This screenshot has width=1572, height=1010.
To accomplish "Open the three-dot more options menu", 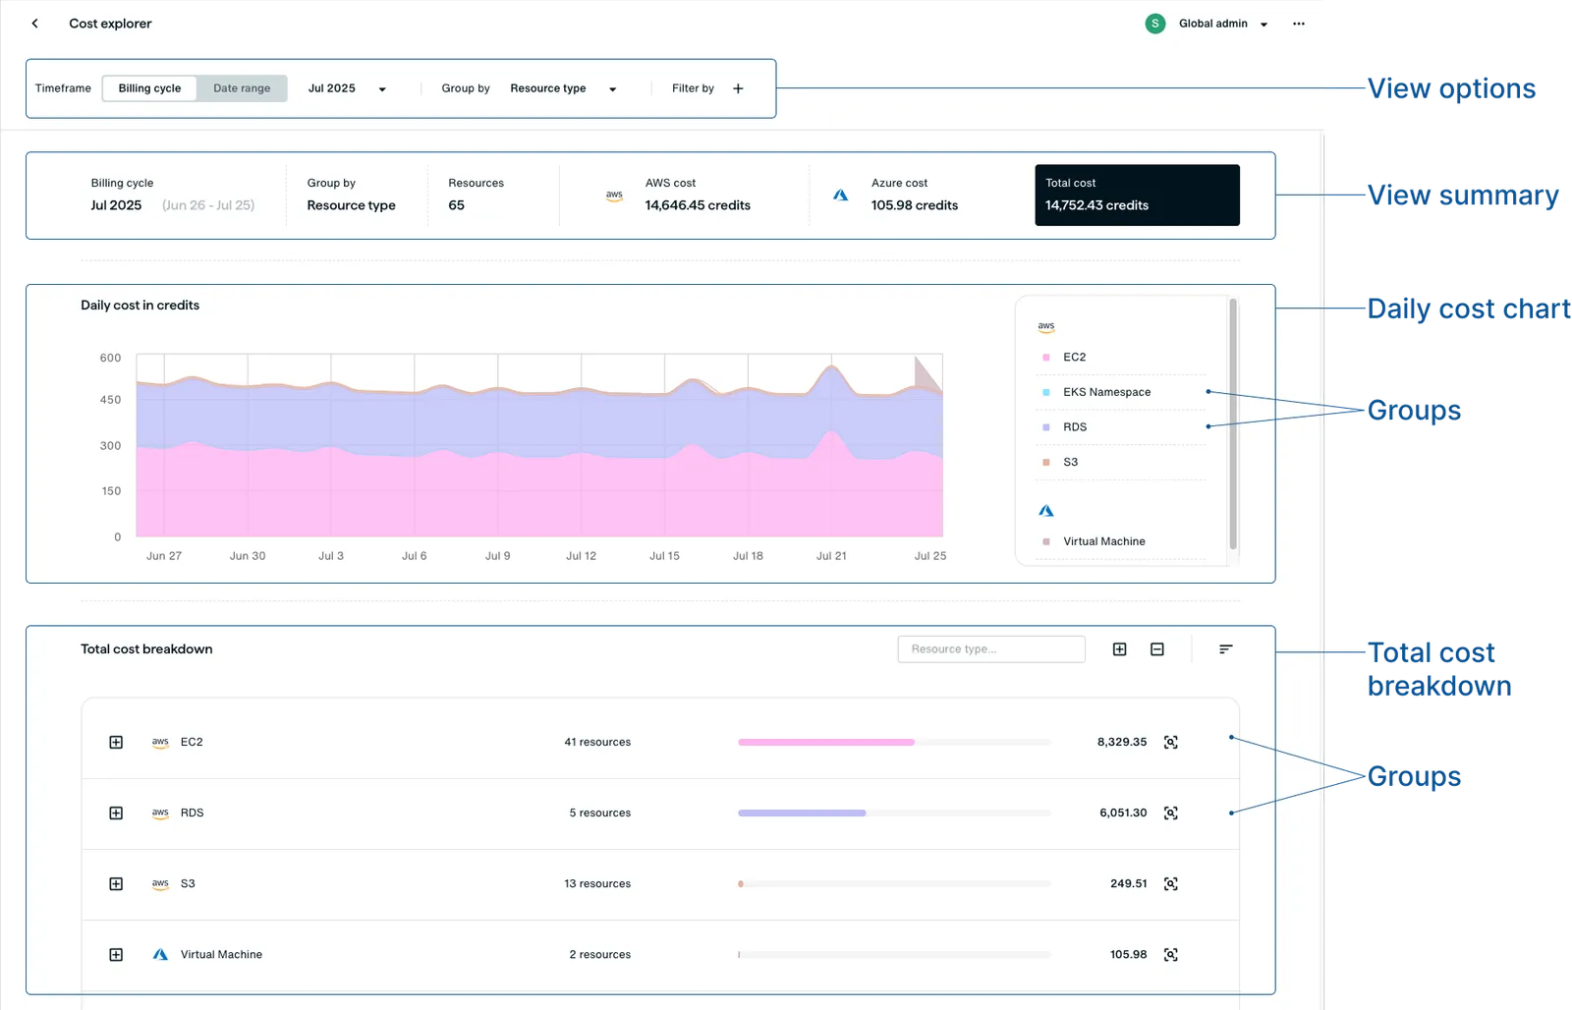I will pos(1299,24).
